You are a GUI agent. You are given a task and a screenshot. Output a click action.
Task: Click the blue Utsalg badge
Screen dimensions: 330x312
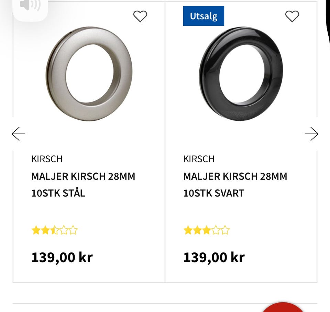203,16
